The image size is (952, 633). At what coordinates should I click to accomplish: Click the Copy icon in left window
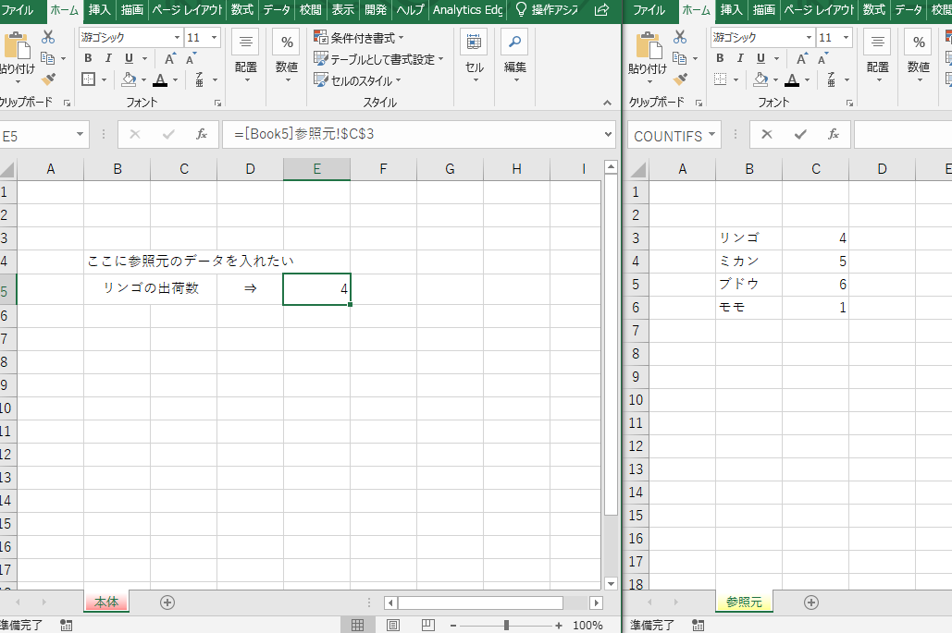(47, 58)
